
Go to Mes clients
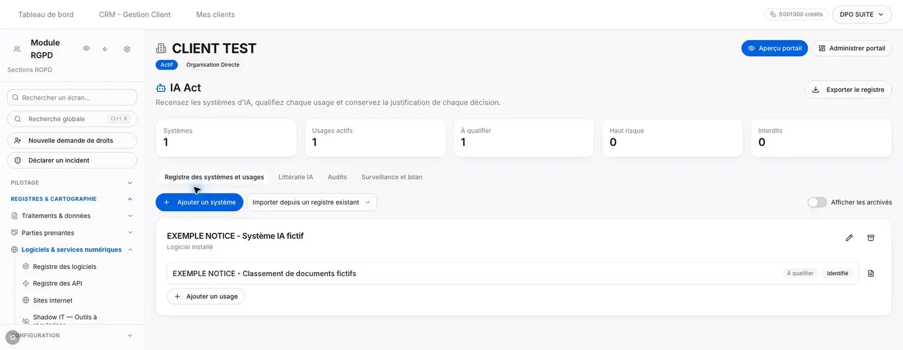215,14
